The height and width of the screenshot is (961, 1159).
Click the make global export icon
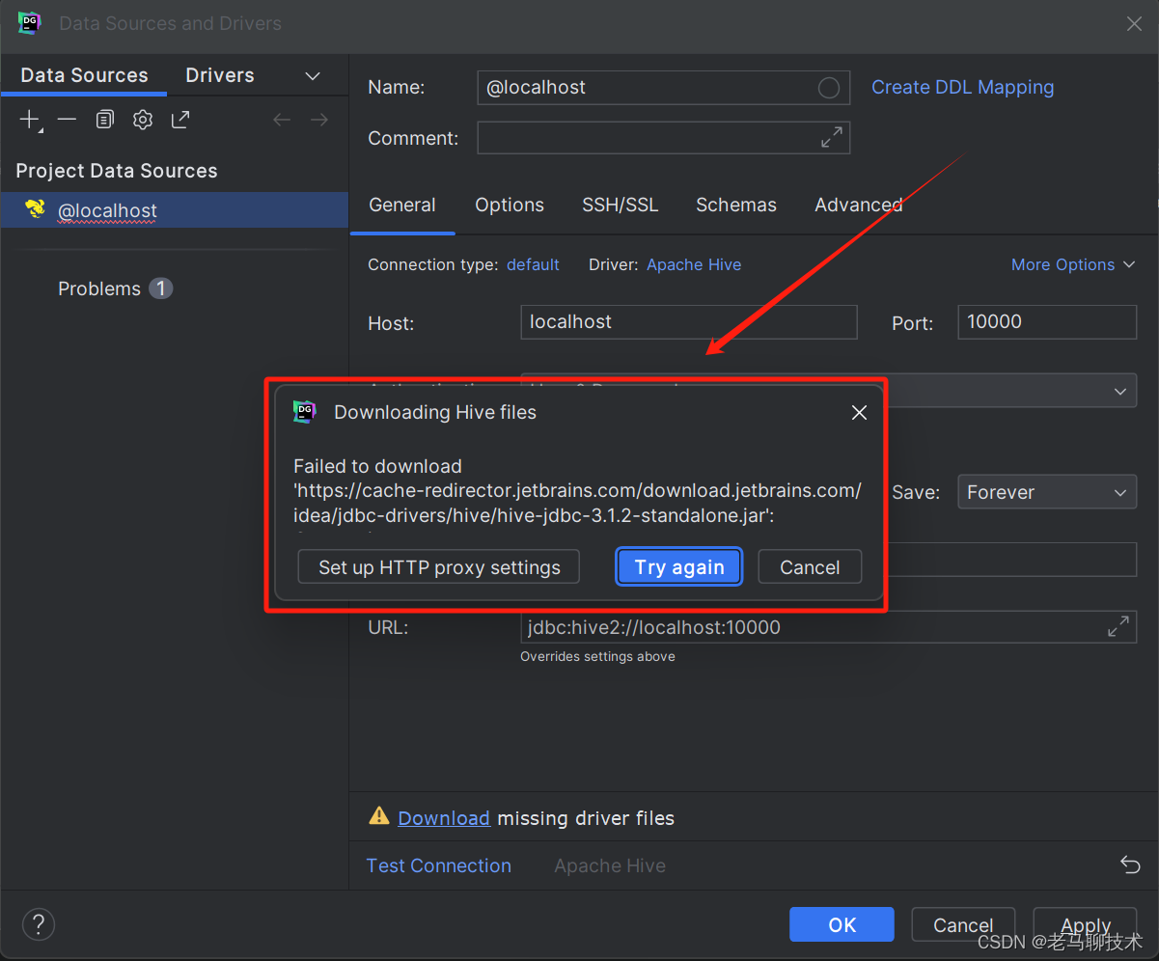[180, 120]
